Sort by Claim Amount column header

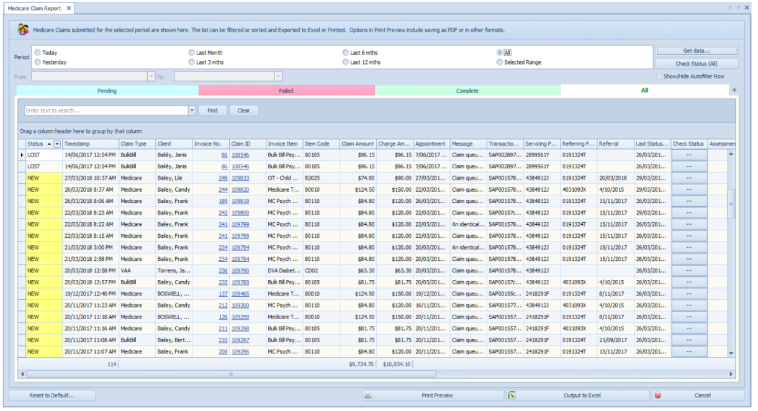tap(358, 144)
